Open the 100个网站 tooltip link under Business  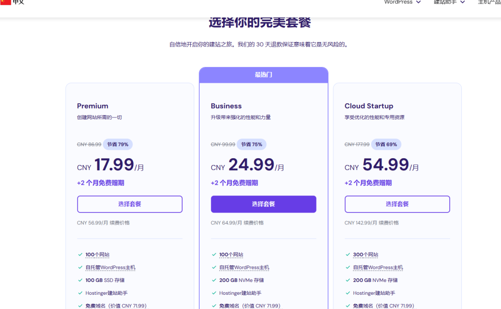(x=231, y=255)
